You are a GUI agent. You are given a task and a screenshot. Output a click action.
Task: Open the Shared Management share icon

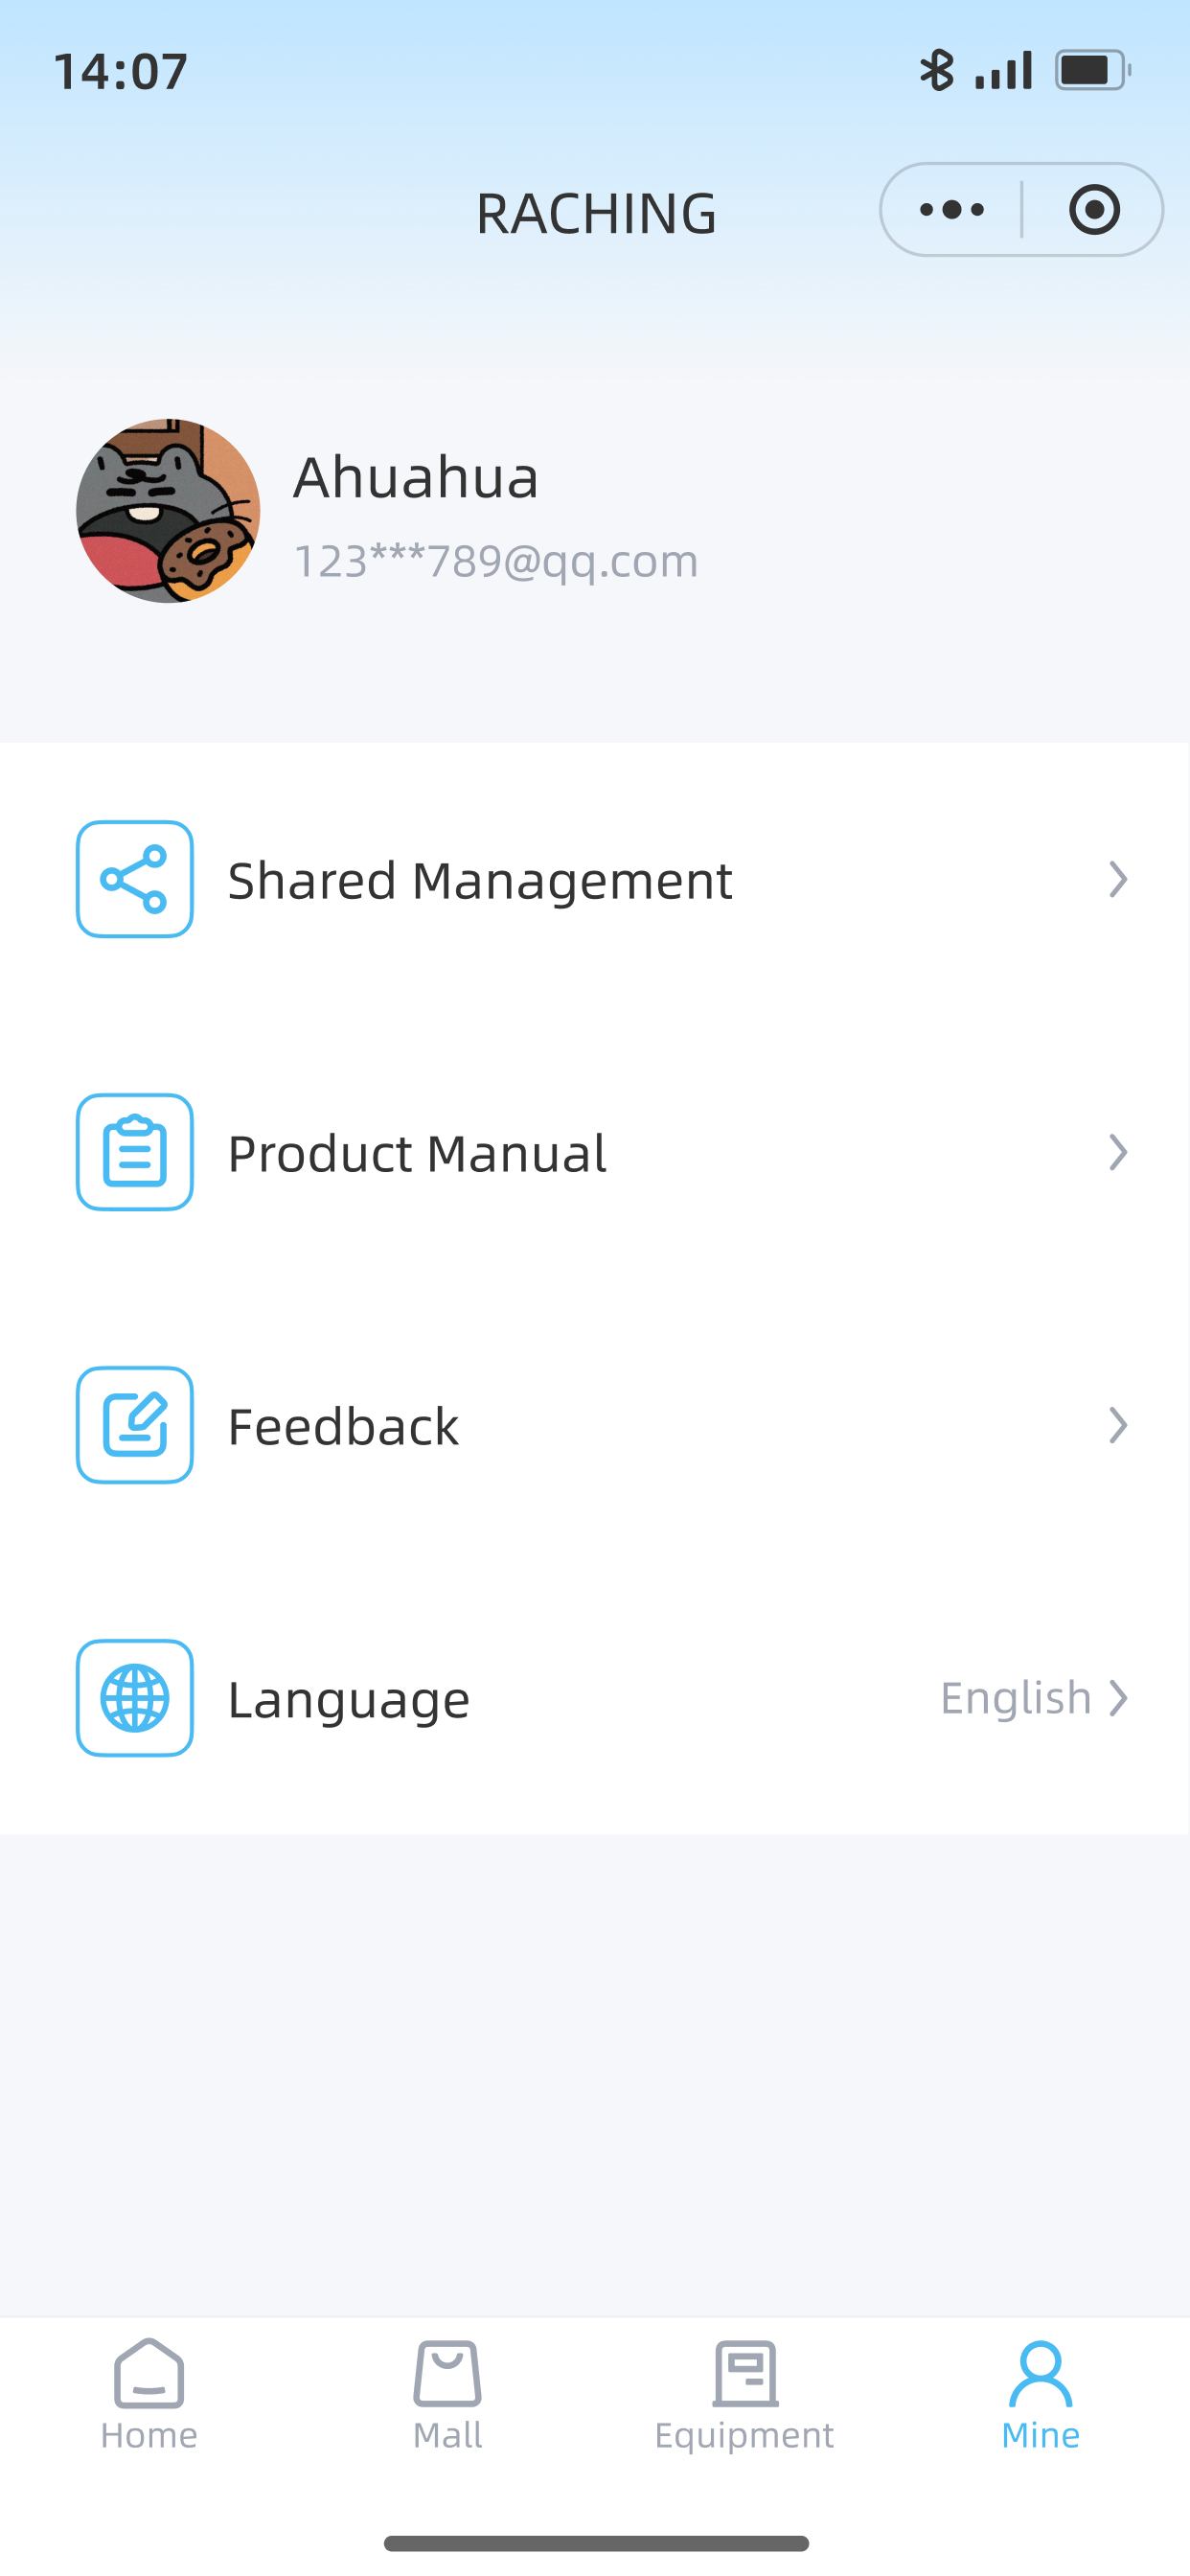pyautogui.click(x=135, y=879)
